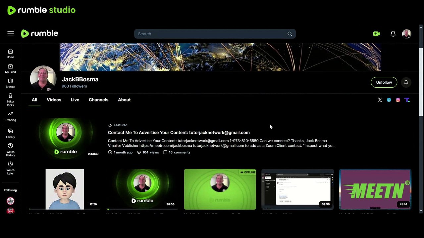Image resolution: width=424 pixels, height=238 pixels.
Task: Go to Home in sidebar
Action: (x=11, y=54)
